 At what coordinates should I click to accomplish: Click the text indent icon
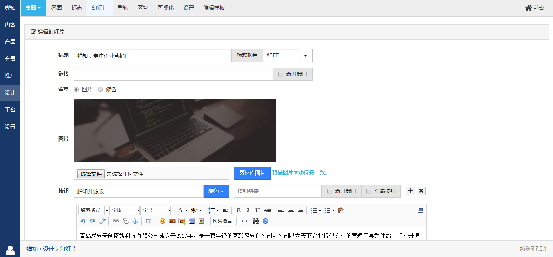[225, 210]
